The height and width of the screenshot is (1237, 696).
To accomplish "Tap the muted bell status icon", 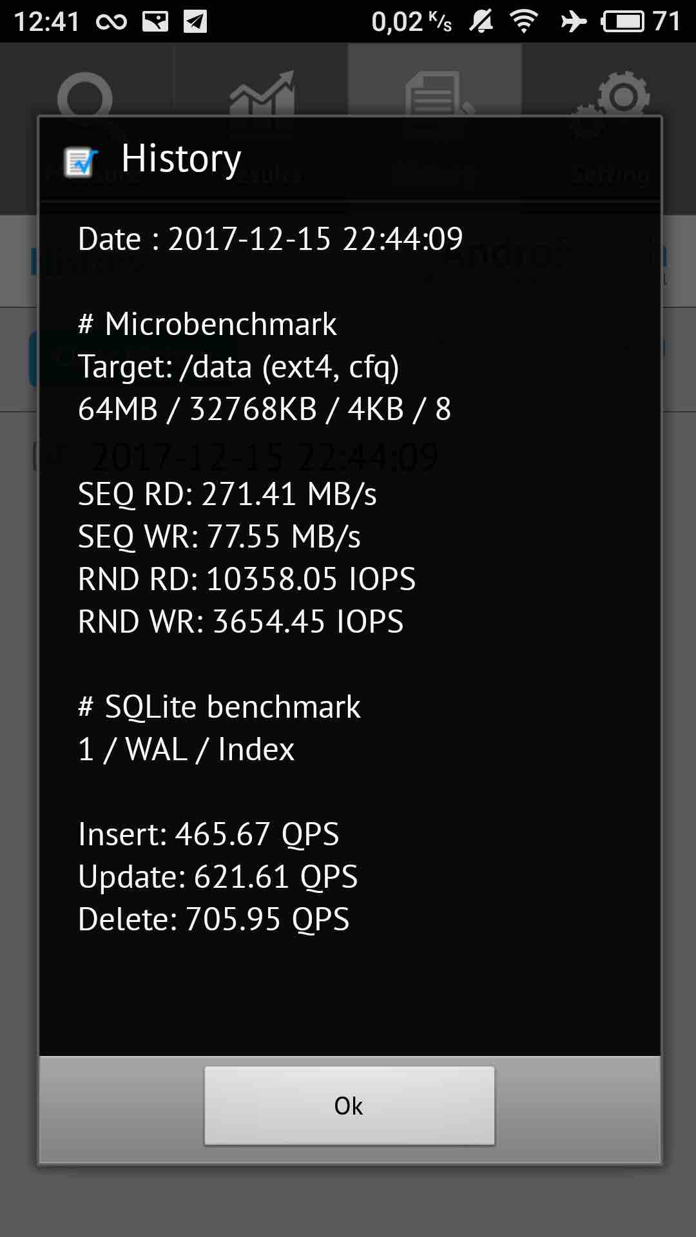I will click(481, 22).
